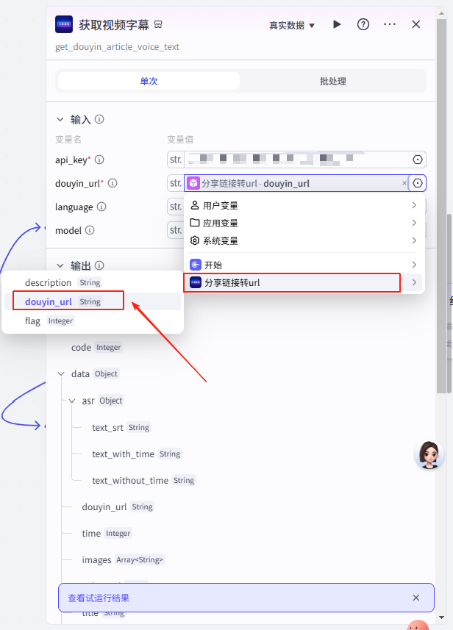
Task: Click info icon next to 输入 heading
Action: point(99,119)
